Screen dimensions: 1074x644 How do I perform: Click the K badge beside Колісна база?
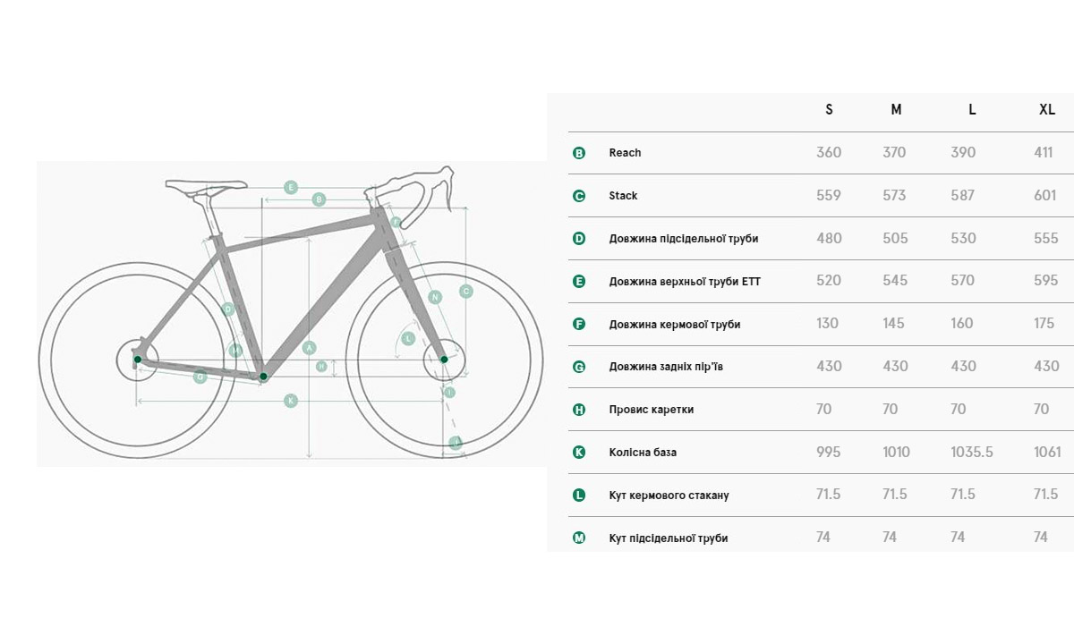coord(579,453)
